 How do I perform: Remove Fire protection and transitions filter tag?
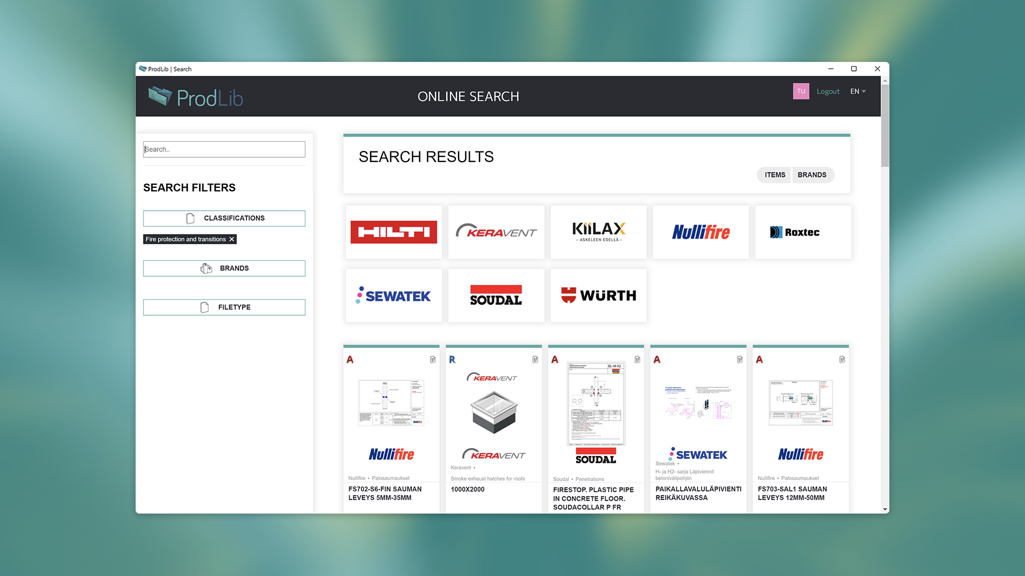click(232, 239)
